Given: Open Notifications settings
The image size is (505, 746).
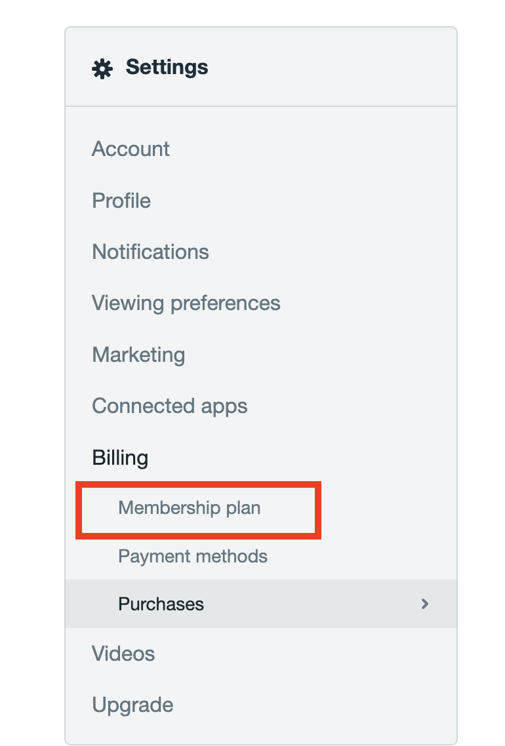Looking at the screenshot, I should 150,252.
